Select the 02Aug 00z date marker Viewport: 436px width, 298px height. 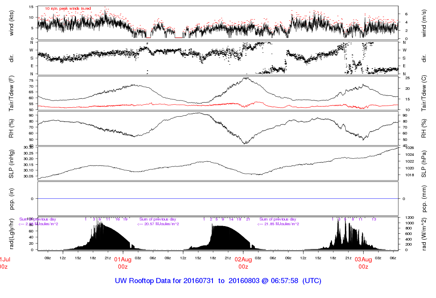(x=243, y=263)
